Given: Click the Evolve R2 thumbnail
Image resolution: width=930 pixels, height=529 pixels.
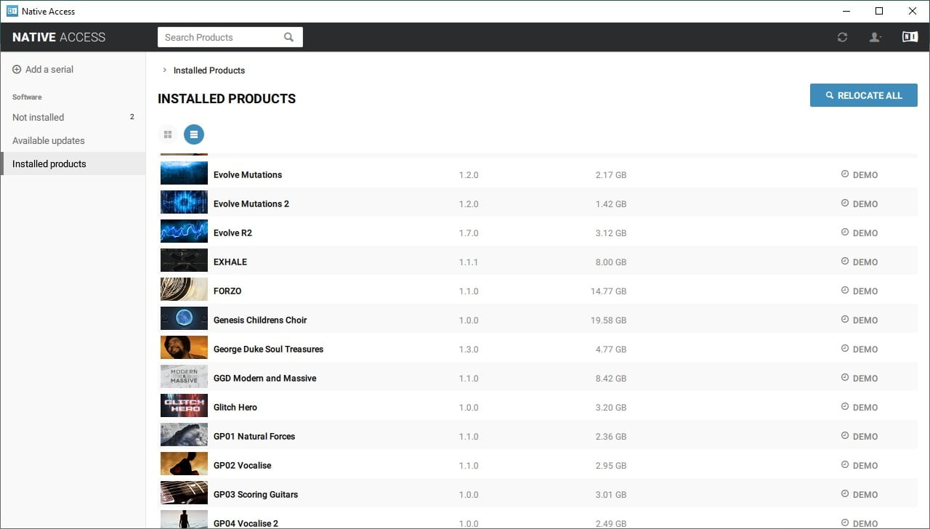Looking at the screenshot, I should (x=184, y=231).
